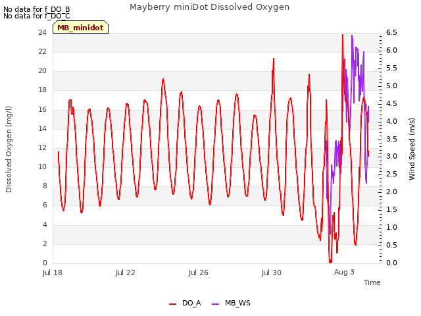Viewport: 421px width, 316px height.
Task: Click the 24 tick on left axis
Action: [42, 32]
